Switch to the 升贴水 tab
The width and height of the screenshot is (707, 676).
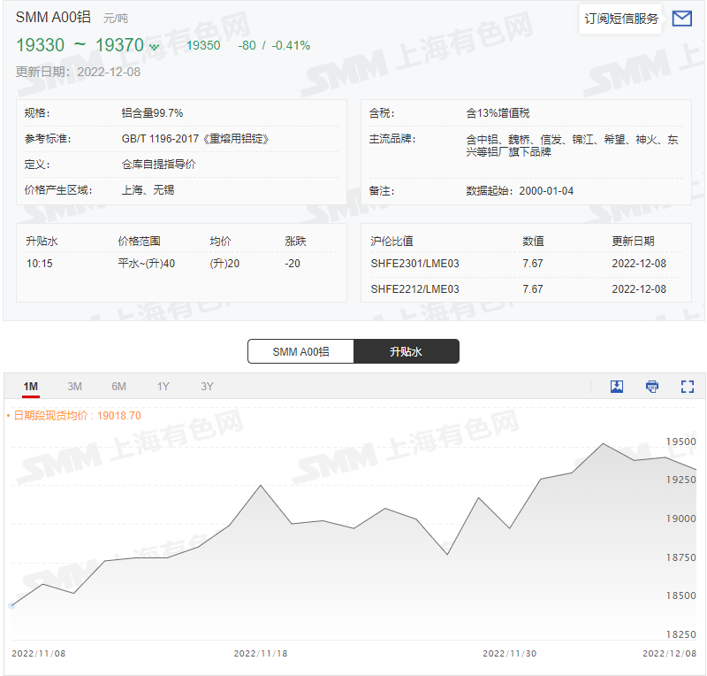(x=407, y=351)
